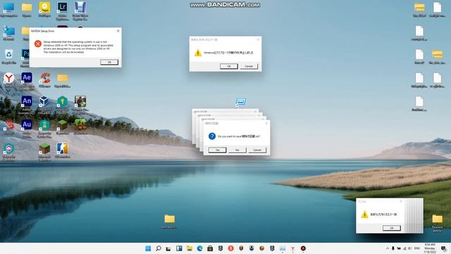Expand the system tray hidden icons chevron

388,248
